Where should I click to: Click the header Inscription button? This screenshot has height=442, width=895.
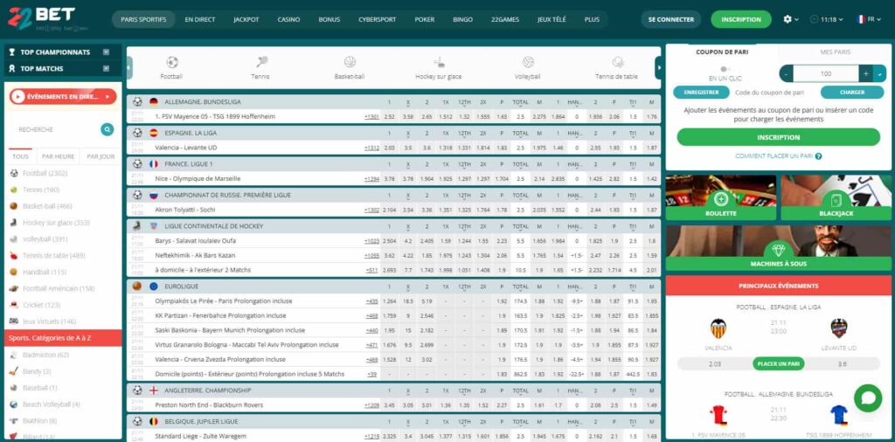741,19
